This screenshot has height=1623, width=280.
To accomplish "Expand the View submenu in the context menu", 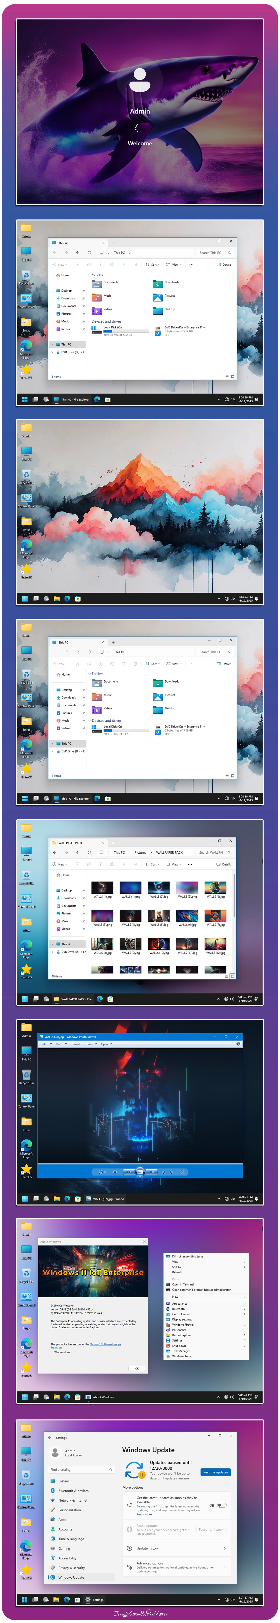I will click(206, 1262).
